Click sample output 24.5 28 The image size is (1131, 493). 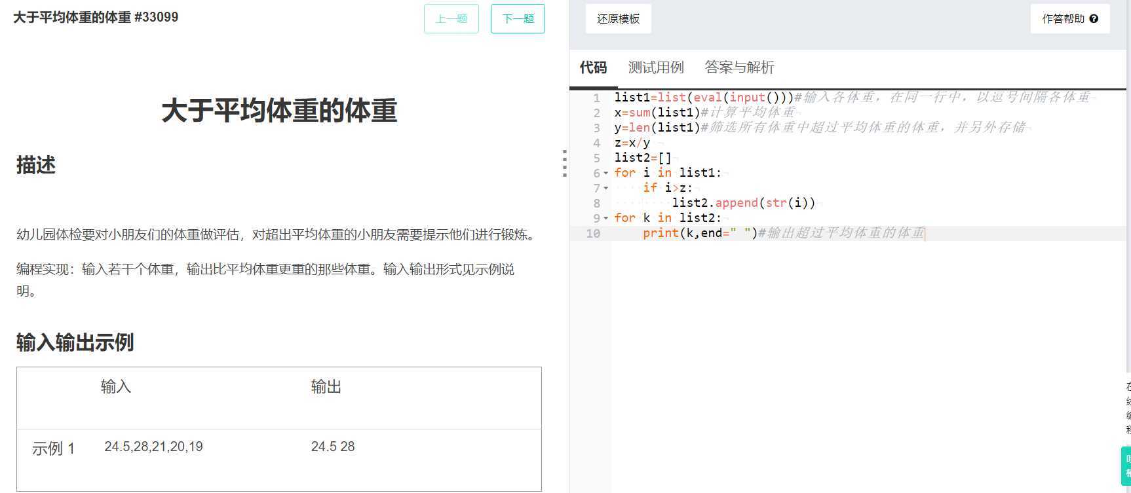click(x=333, y=447)
